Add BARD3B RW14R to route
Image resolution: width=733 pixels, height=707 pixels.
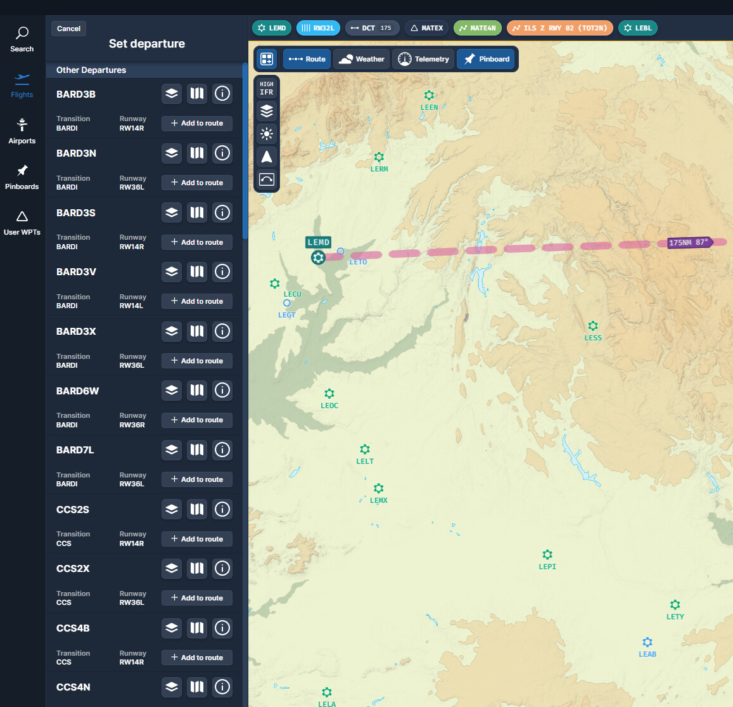pos(197,123)
